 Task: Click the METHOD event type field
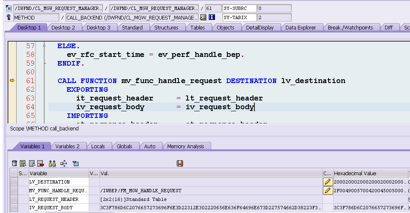[x=36, y=17]
